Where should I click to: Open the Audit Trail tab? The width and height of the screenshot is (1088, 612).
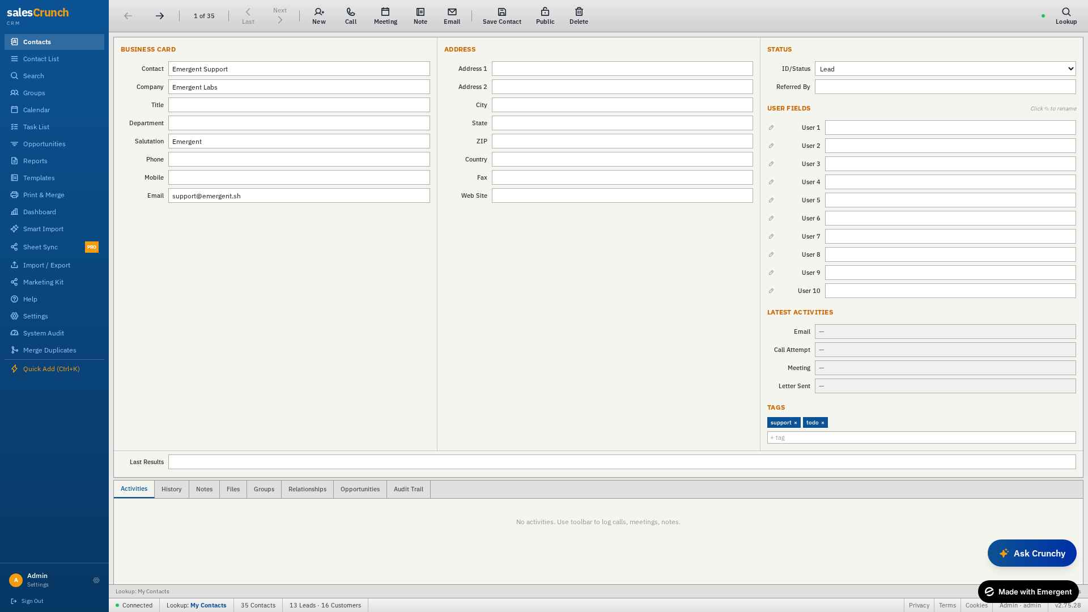pos(409,489)
